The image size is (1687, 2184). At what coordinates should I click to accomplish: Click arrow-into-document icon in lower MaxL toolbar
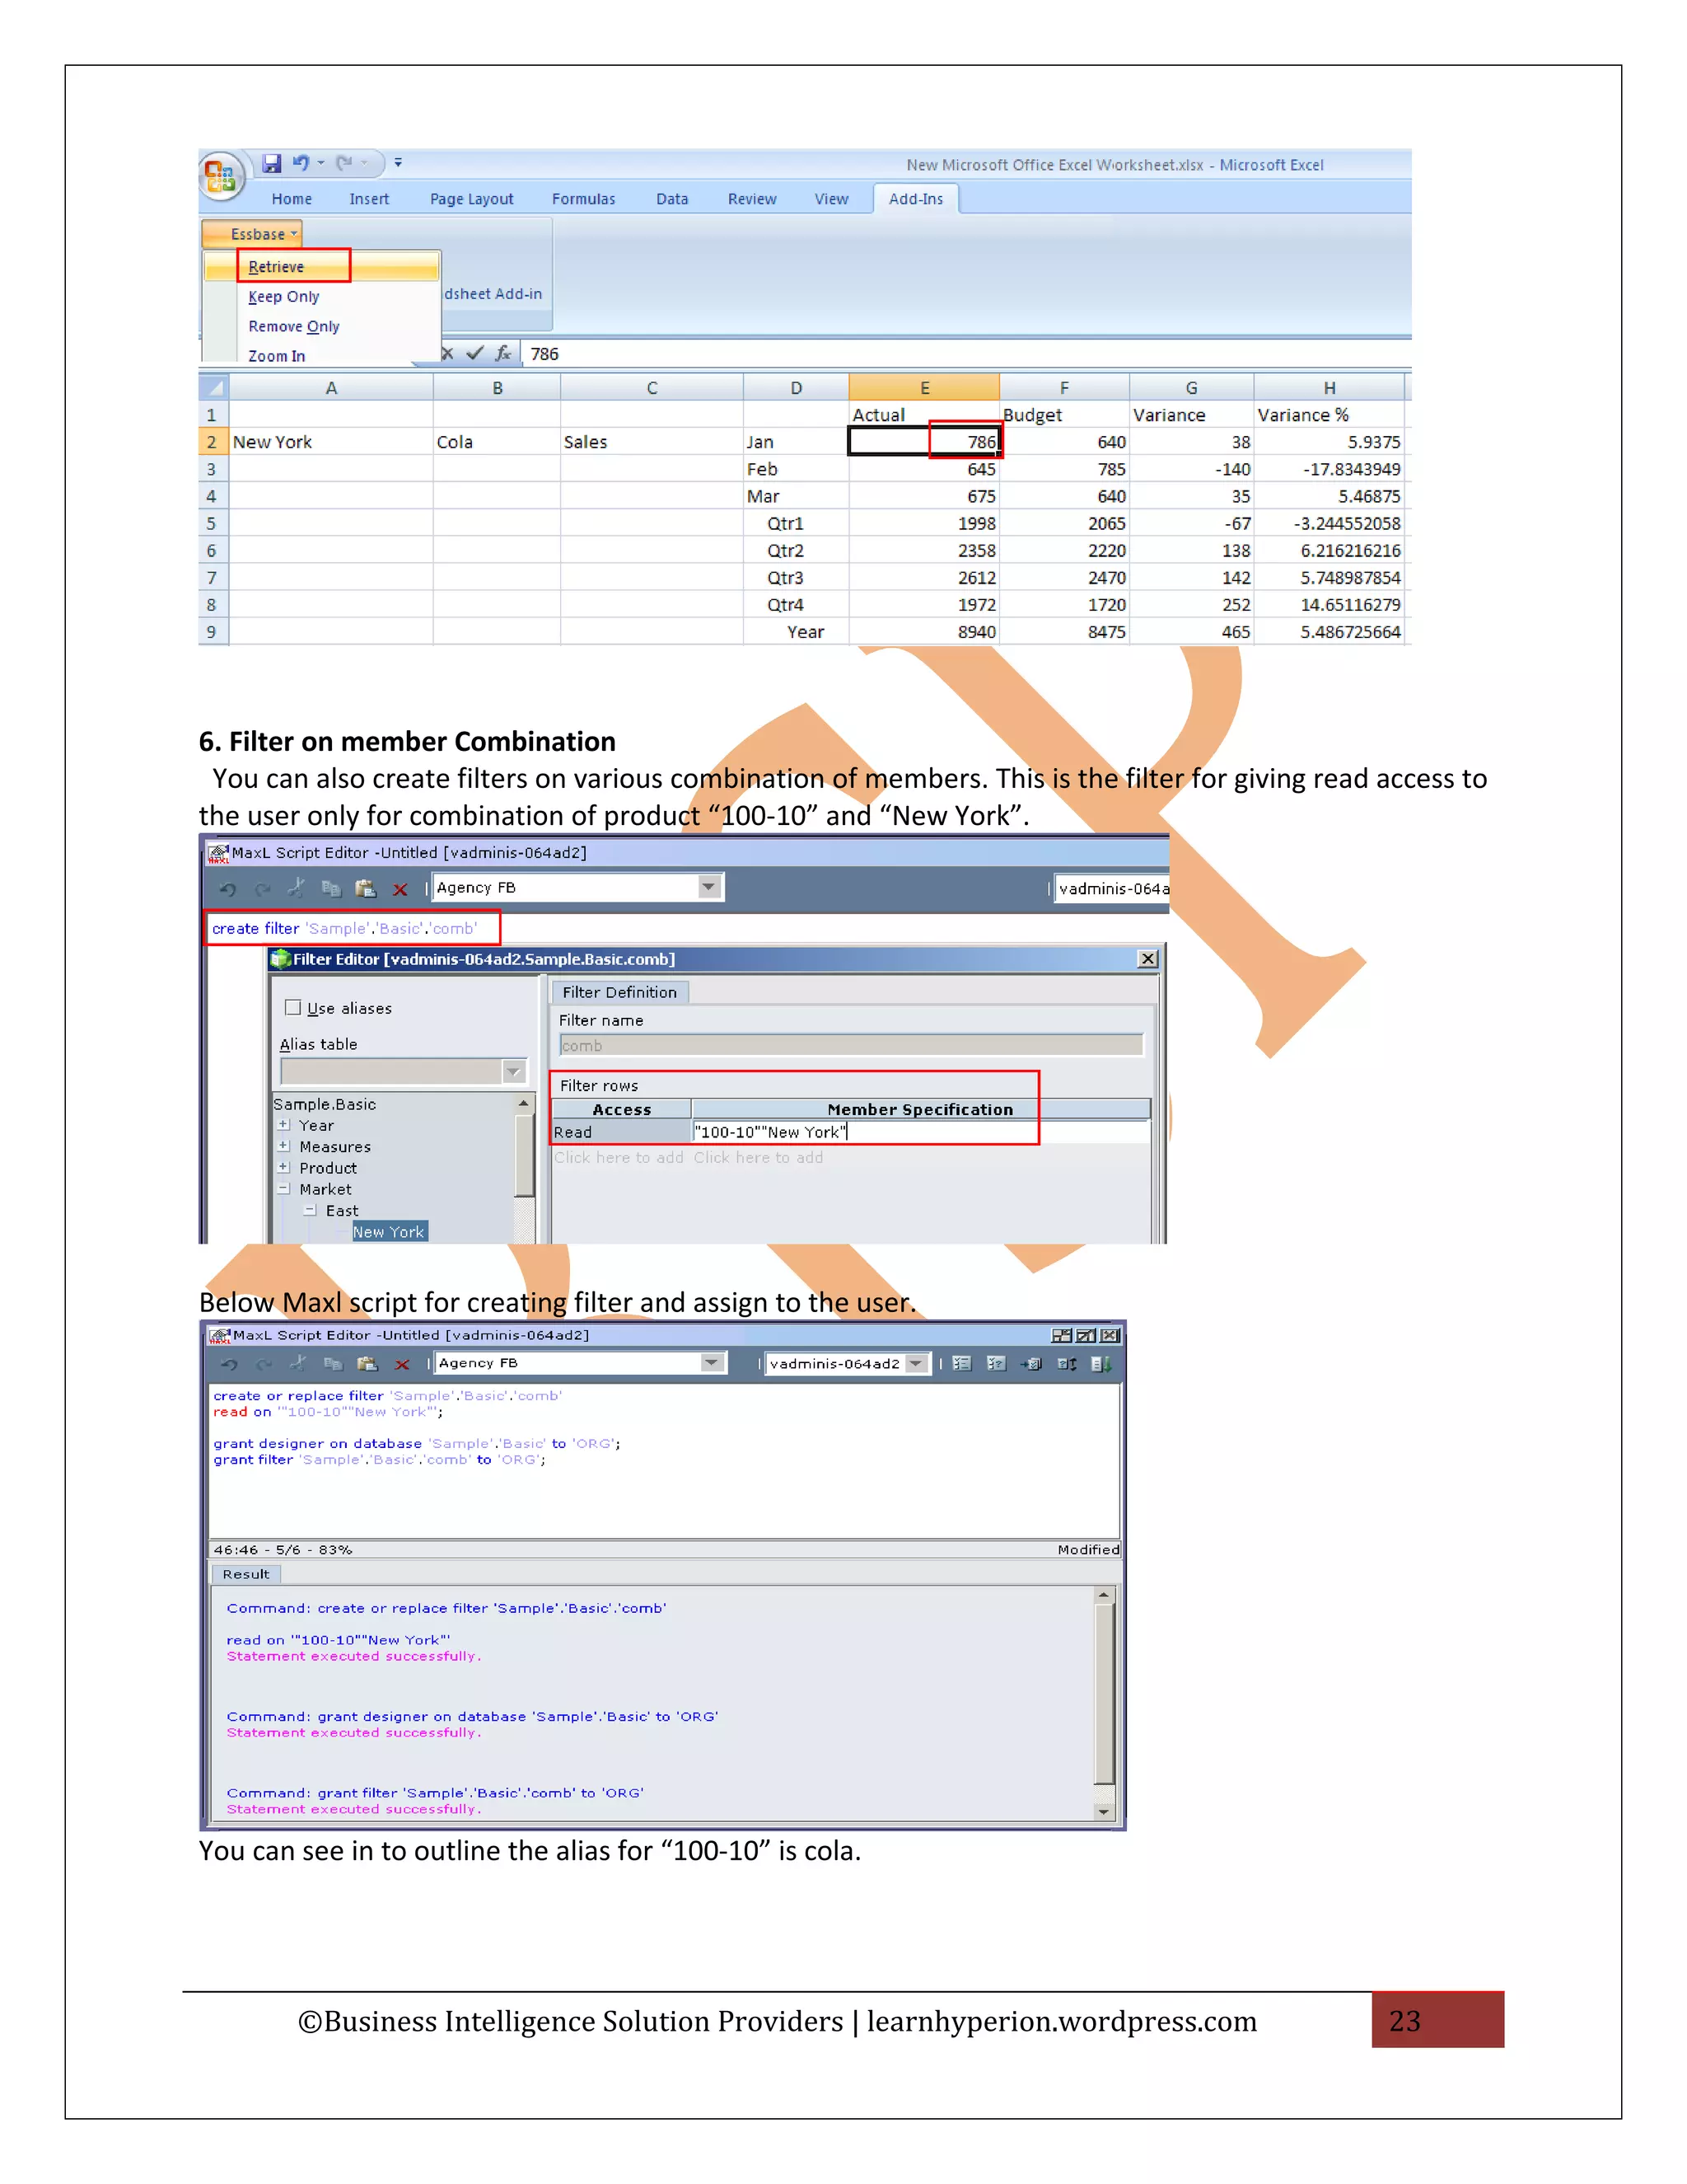tap(1031, 1364)
